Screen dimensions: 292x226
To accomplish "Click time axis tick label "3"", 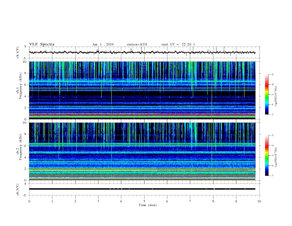I will 98,201.
